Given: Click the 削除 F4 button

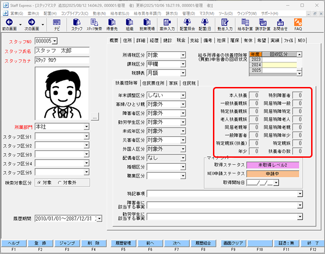Looking at the screenshot, I should 94,243.
